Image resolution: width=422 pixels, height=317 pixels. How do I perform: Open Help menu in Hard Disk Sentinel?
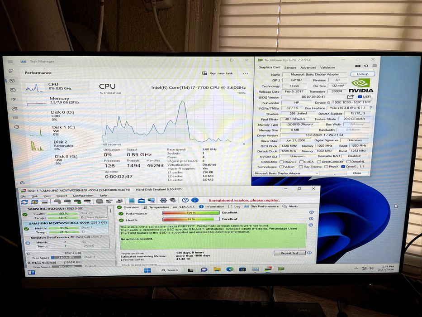pos(104,196)
